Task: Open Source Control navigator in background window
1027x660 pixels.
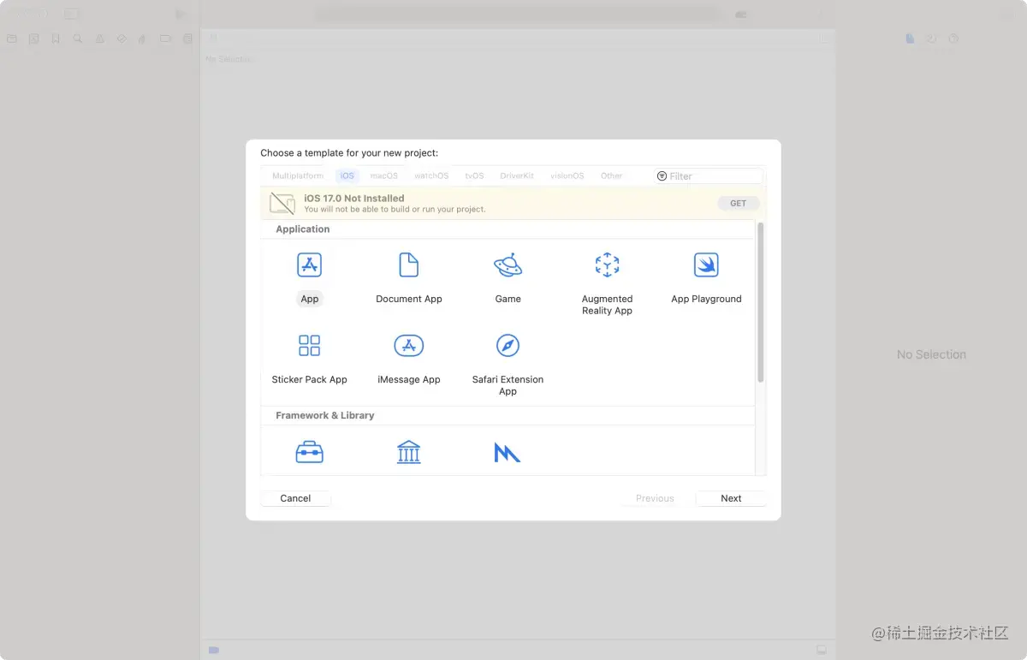Action: [33, 39]
